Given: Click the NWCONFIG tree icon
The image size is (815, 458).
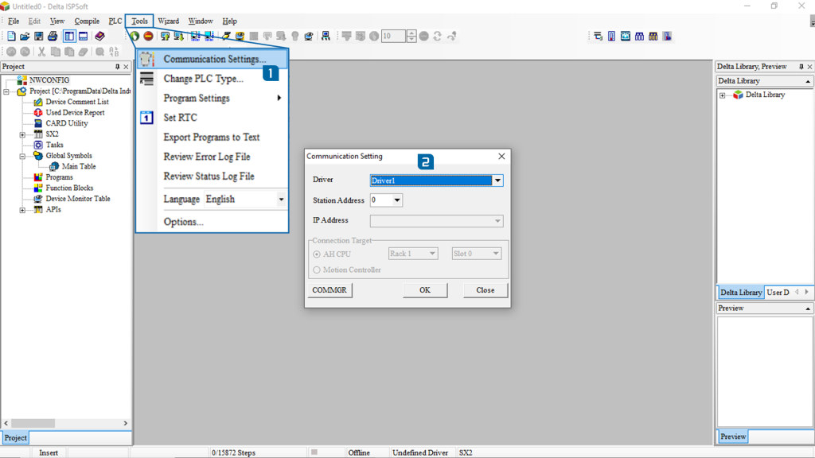Looking at the screenshot, I should coord(21,80).
